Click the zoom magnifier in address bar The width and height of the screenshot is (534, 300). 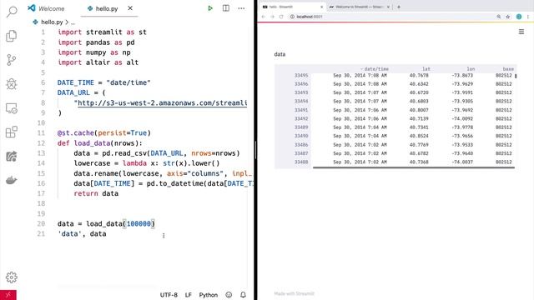499,17
